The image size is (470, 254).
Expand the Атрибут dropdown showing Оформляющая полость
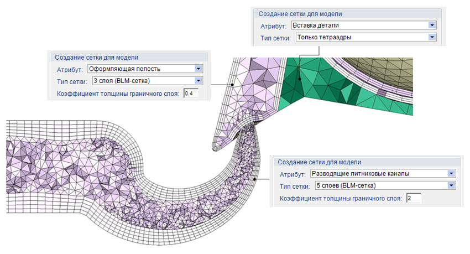[198, 69]
